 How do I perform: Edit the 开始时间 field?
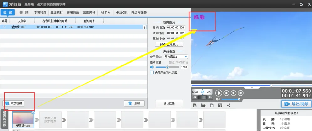click(x=176, y=28)
